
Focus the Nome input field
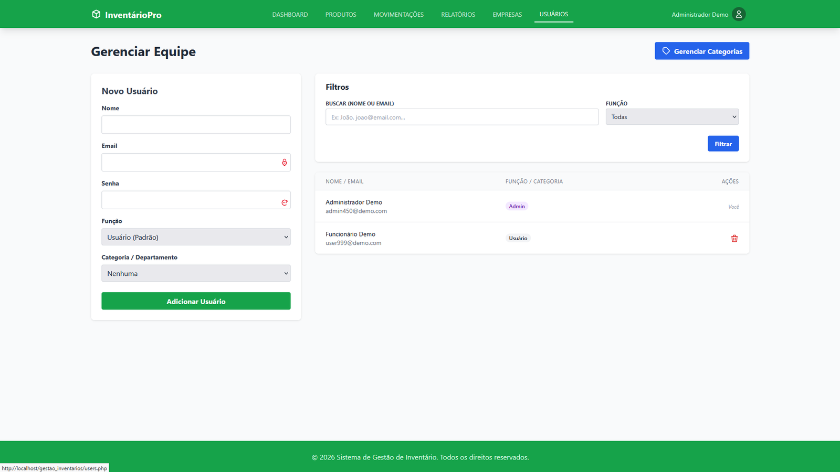(x=196, y=125)
